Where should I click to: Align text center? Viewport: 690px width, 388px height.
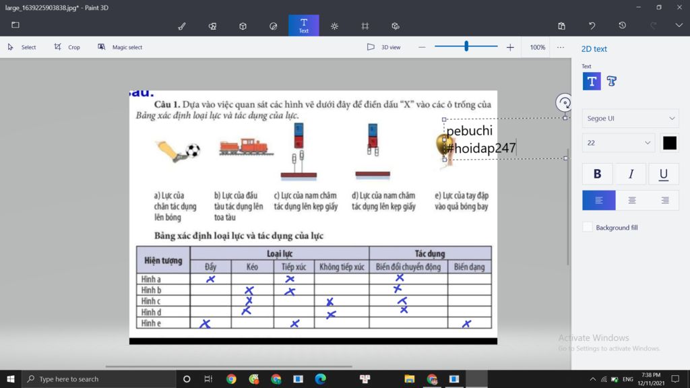tap(632, 200)
